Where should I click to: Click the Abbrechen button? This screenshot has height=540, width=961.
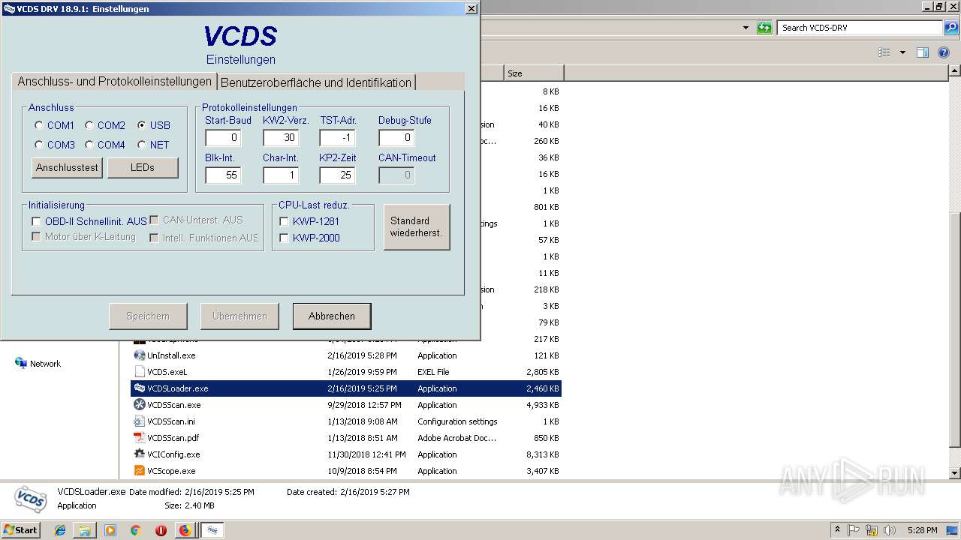332,316
